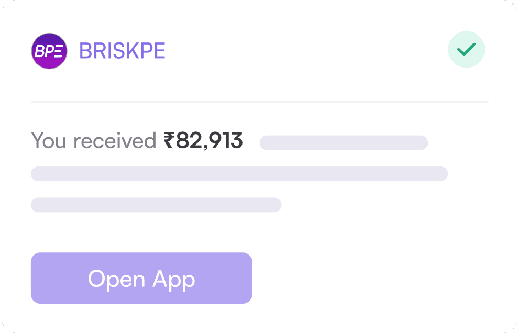Click the blank header space right of BRISKPE
This screenshot has height=333, width=517.
click(x=304, y=51)
